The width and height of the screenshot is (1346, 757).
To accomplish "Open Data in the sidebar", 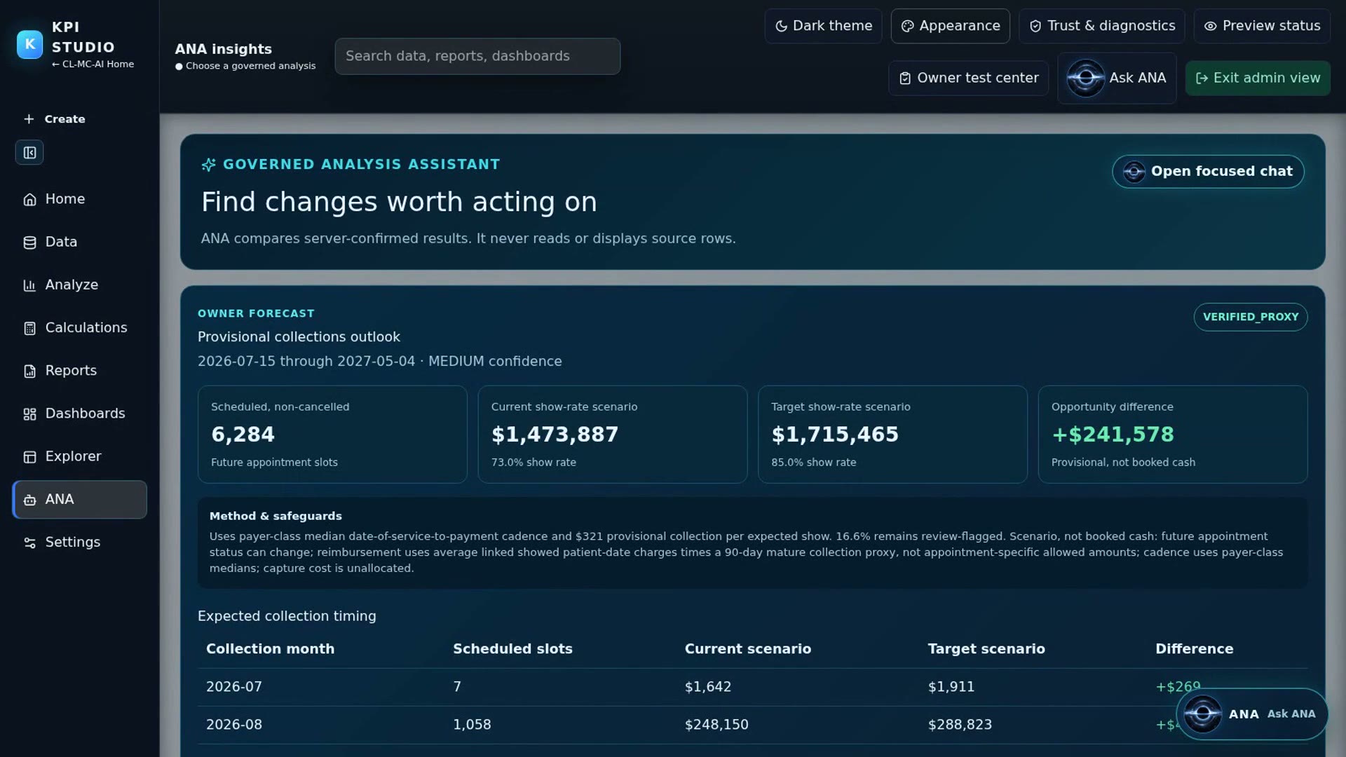I will 79,242.
